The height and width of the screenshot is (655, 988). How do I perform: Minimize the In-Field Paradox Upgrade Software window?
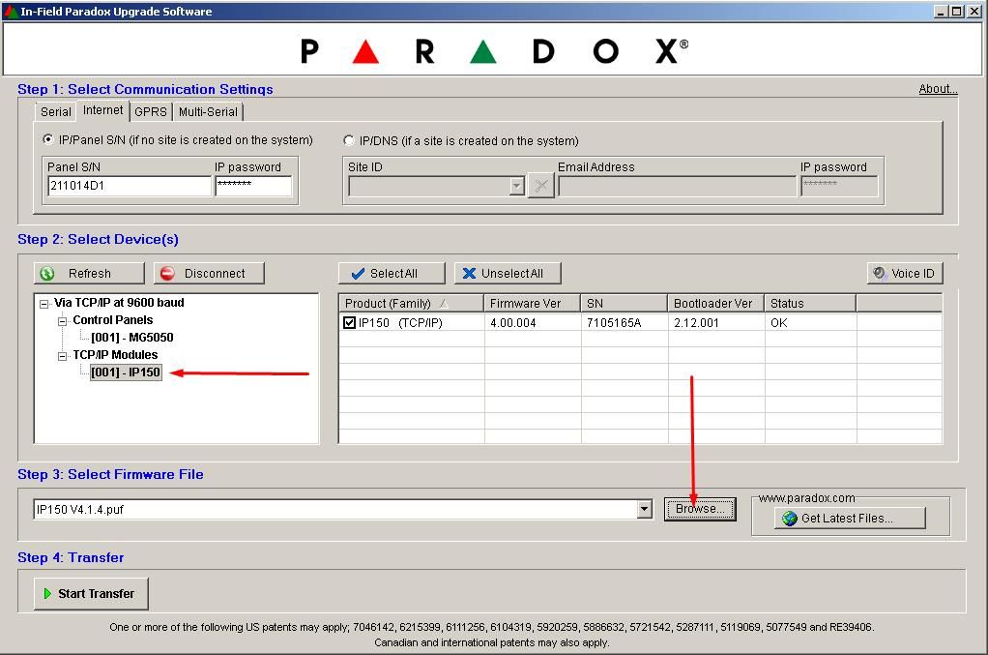pos(940,11)
